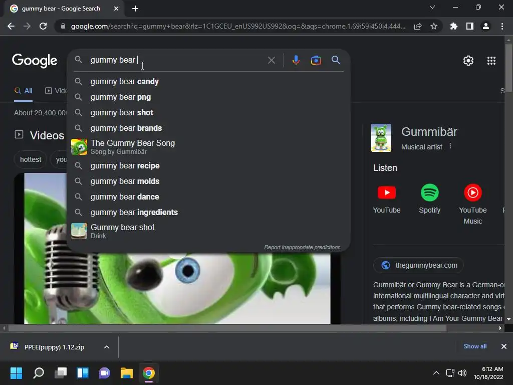This screenshot has width=513, height=385.
Task: Select suggestion gummy bear dance
Action: pos(208,197)
